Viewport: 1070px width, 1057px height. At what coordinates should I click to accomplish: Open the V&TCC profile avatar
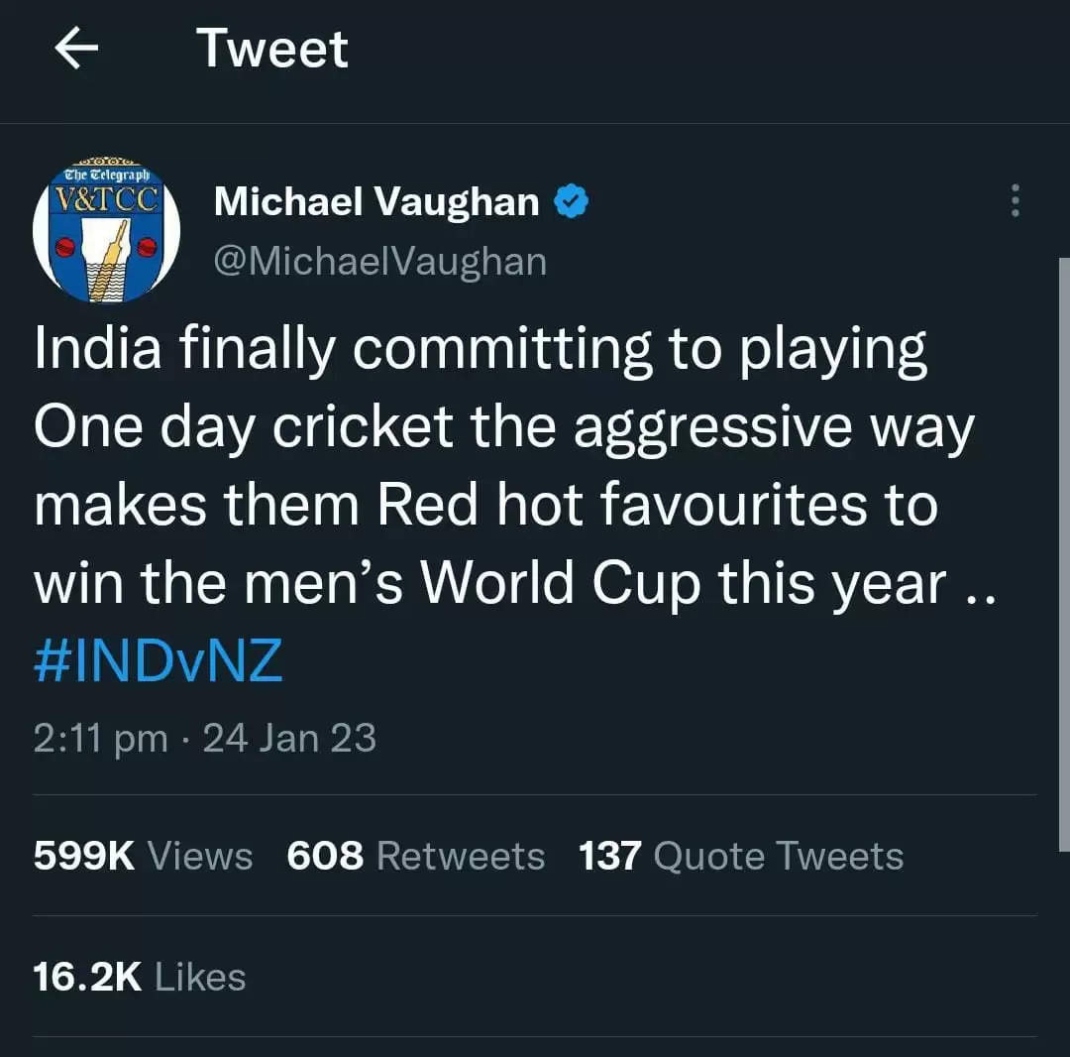tap(106, 231)
